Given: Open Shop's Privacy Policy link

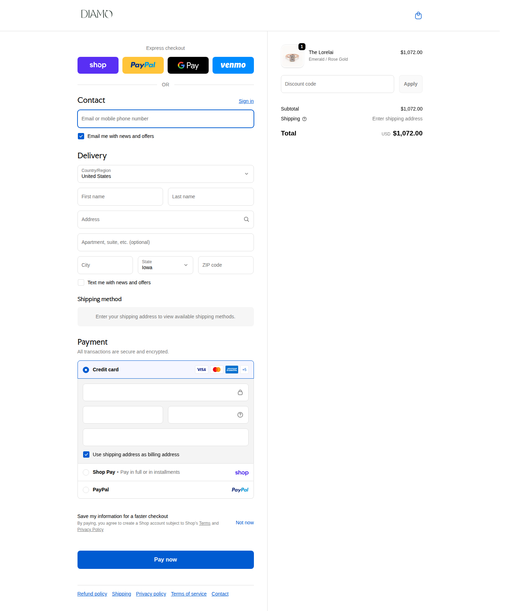Looking at the screenshot, I should tap(90, 530).
